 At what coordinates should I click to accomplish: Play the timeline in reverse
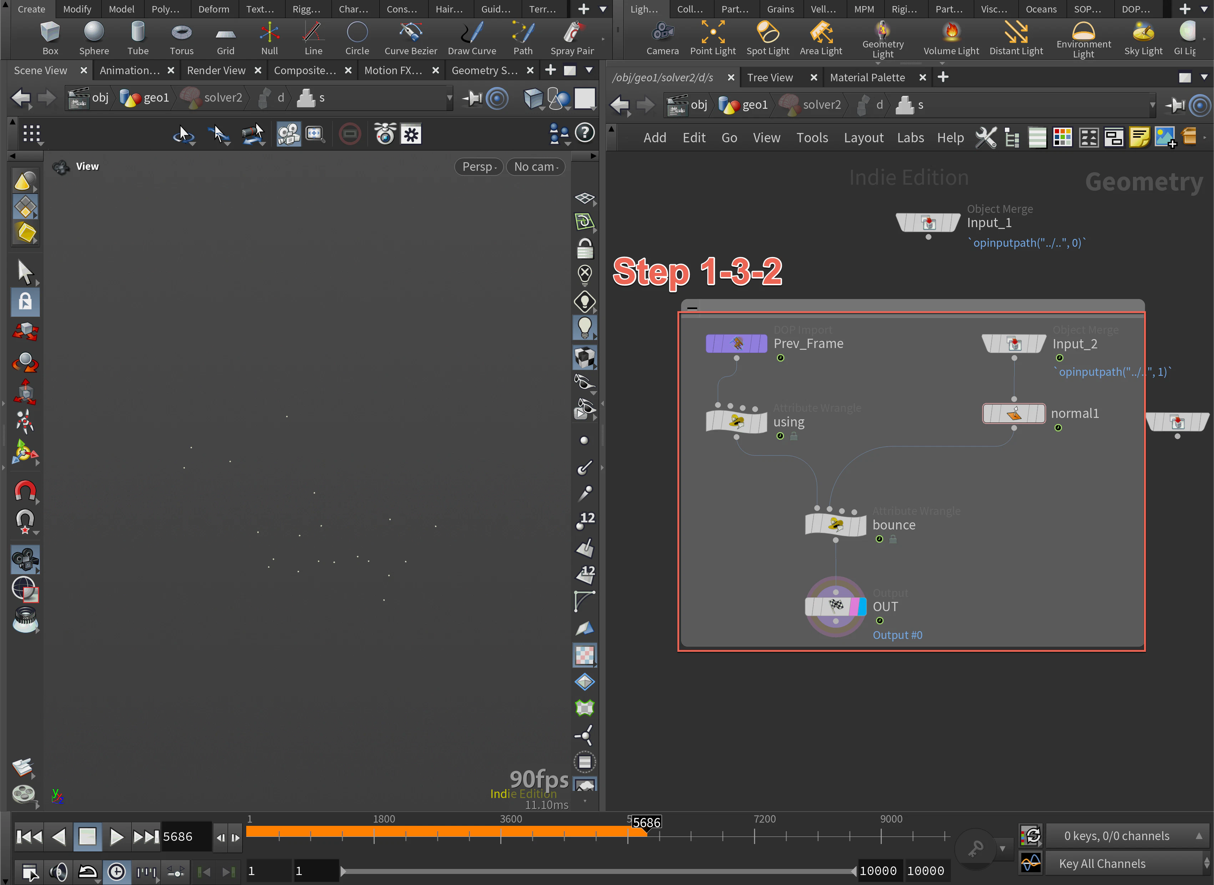tap(59, 836)
